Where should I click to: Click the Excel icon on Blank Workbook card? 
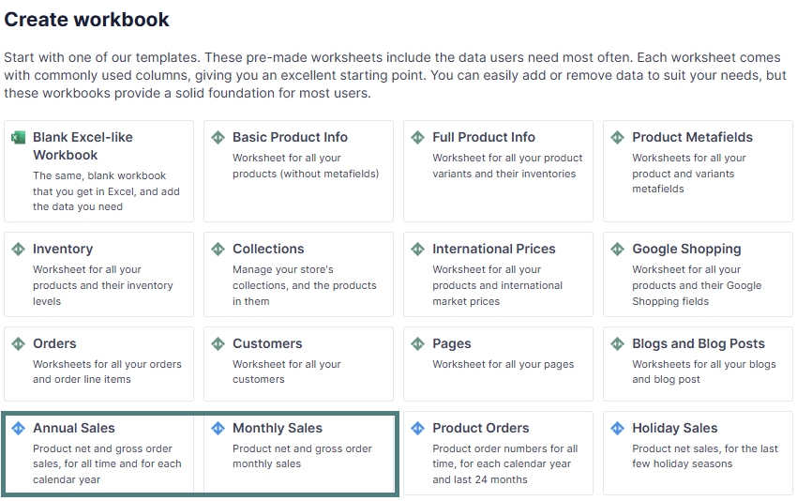pyautogui.click(x=19, y=137)
